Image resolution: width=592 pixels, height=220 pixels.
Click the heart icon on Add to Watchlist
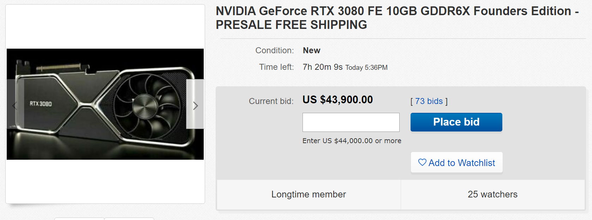422,162
